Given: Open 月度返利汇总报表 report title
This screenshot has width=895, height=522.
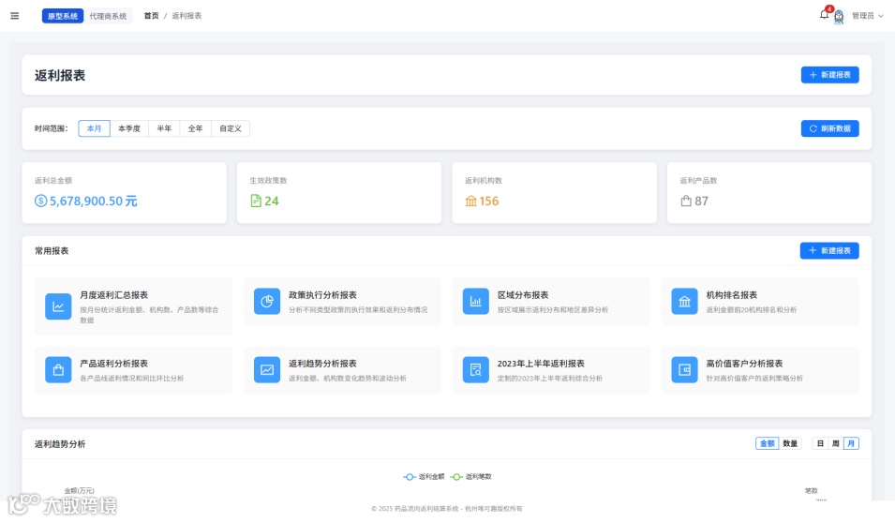Looking at the screenshot, I should coord(113,295).
